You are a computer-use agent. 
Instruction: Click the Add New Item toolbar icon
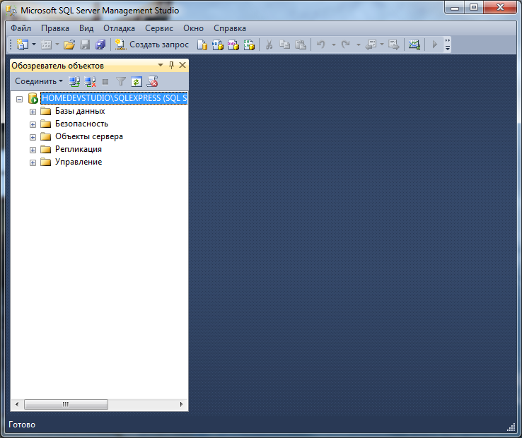tap(46, 45)
